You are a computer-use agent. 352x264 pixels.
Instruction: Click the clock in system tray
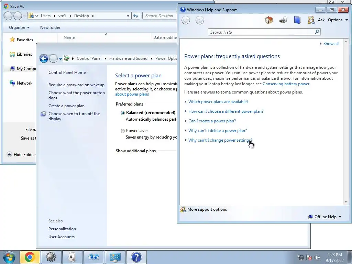coord(334,257)
